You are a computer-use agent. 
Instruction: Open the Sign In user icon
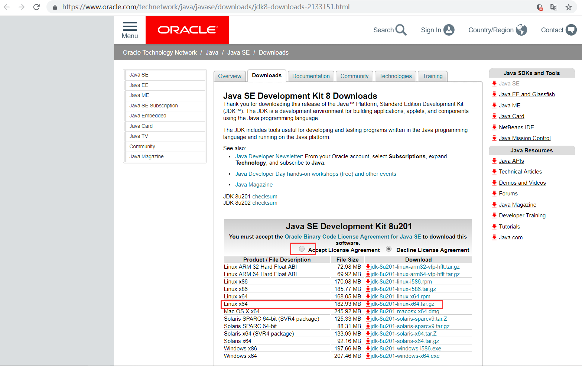coord(449,30)
